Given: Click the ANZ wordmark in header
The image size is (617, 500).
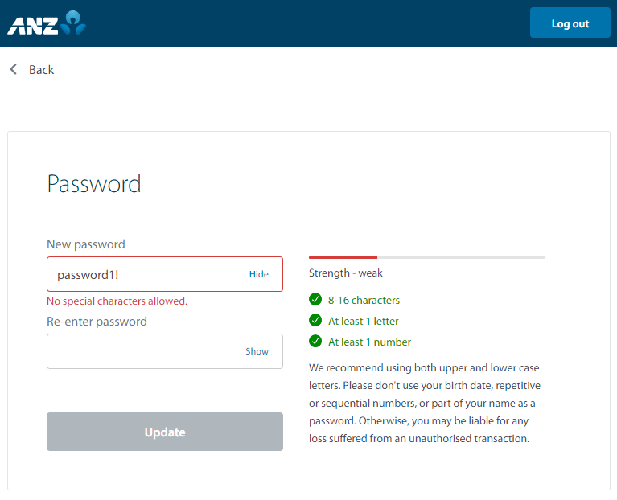Looking at the screenshot, I should [x=32, y=25].
